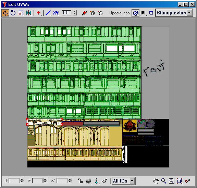Select the Rotate tool icon
The width and height of the screenshot is (197, 188).
coord(13,13)
